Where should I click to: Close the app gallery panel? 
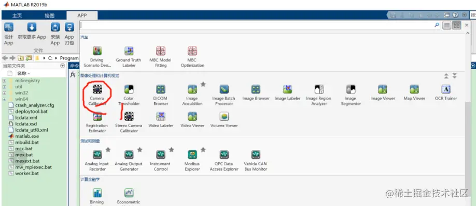coord(467,25)
